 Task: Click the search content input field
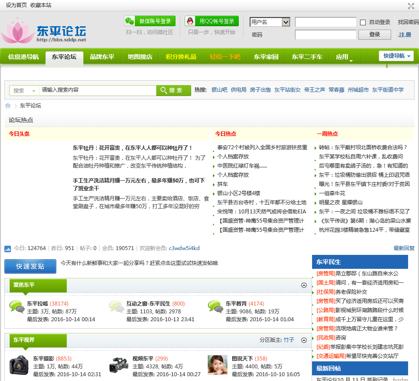(97, 90)
